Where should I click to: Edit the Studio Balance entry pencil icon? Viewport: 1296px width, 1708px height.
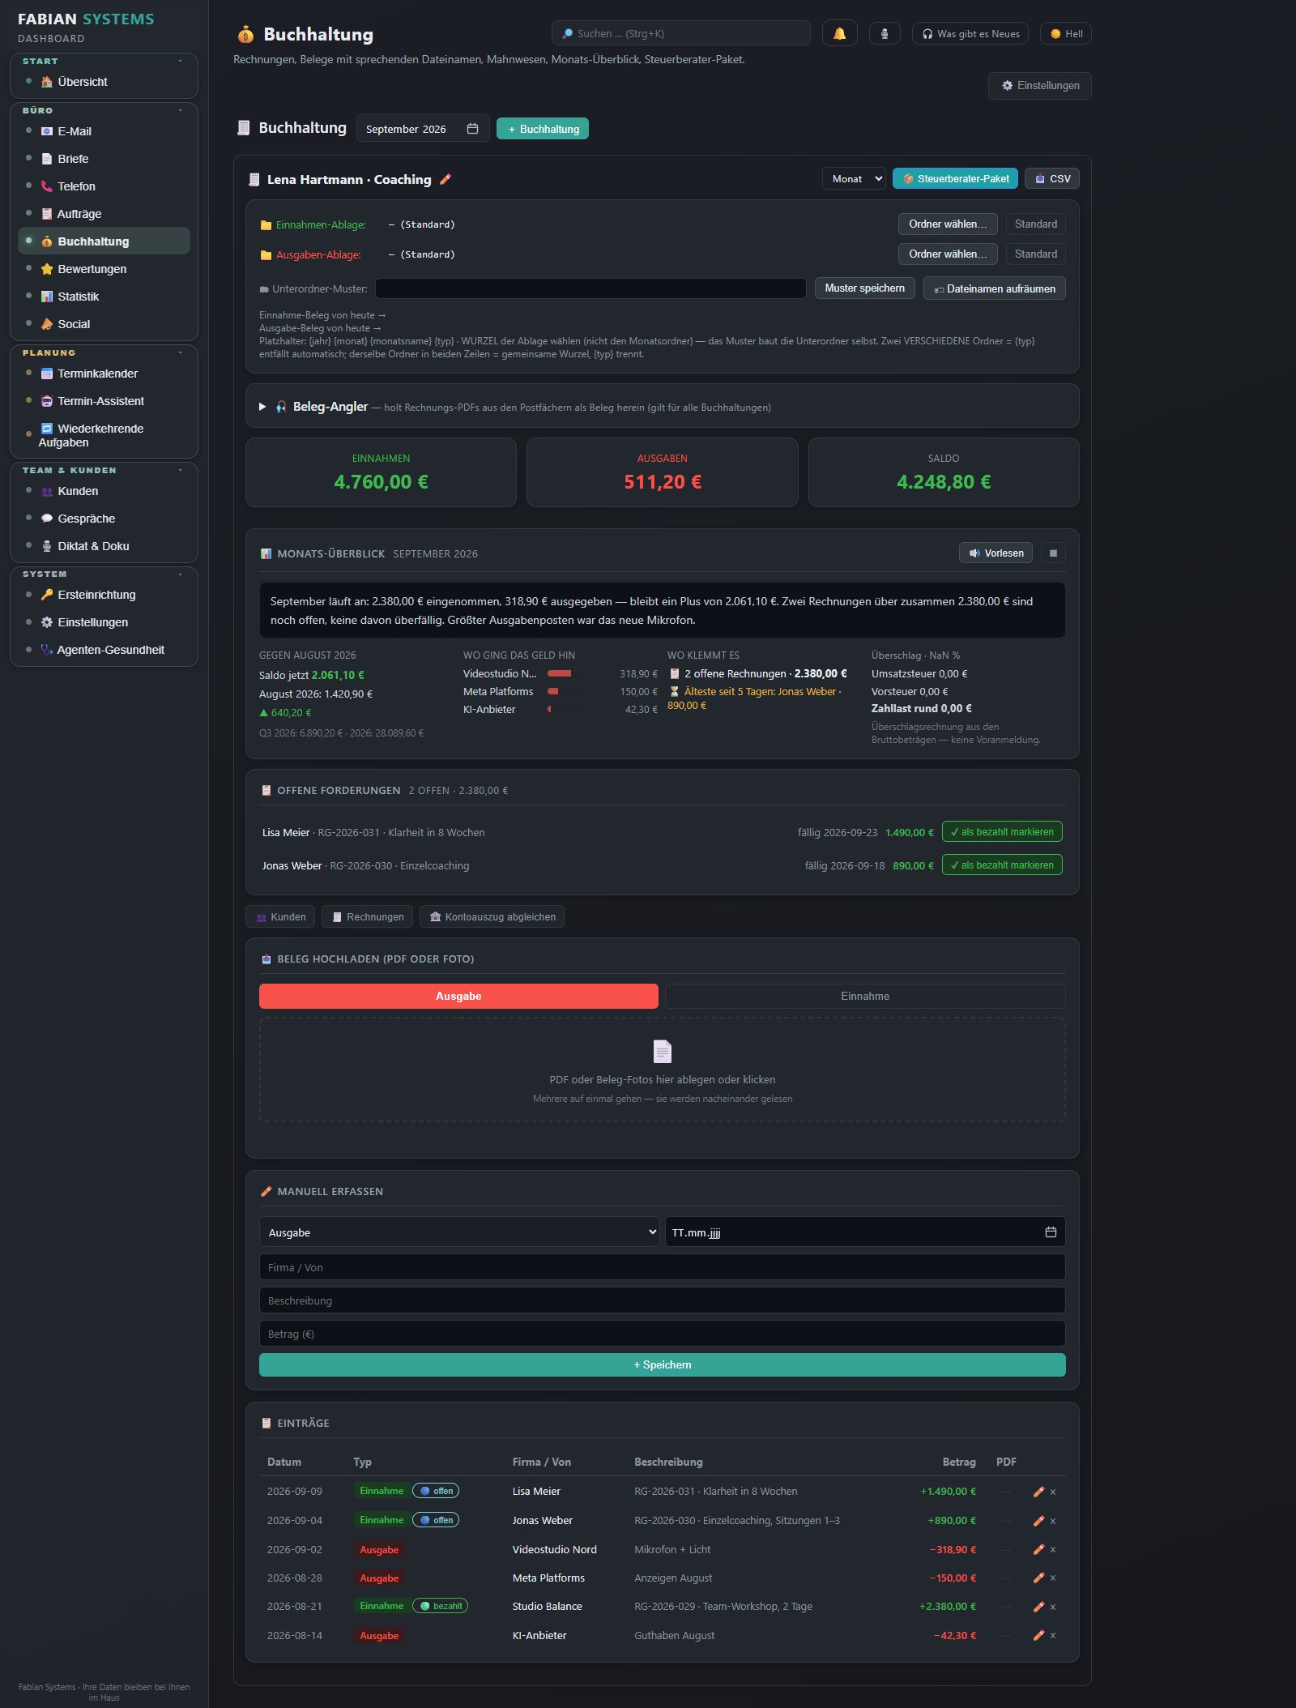[x=1038, y=1606]
